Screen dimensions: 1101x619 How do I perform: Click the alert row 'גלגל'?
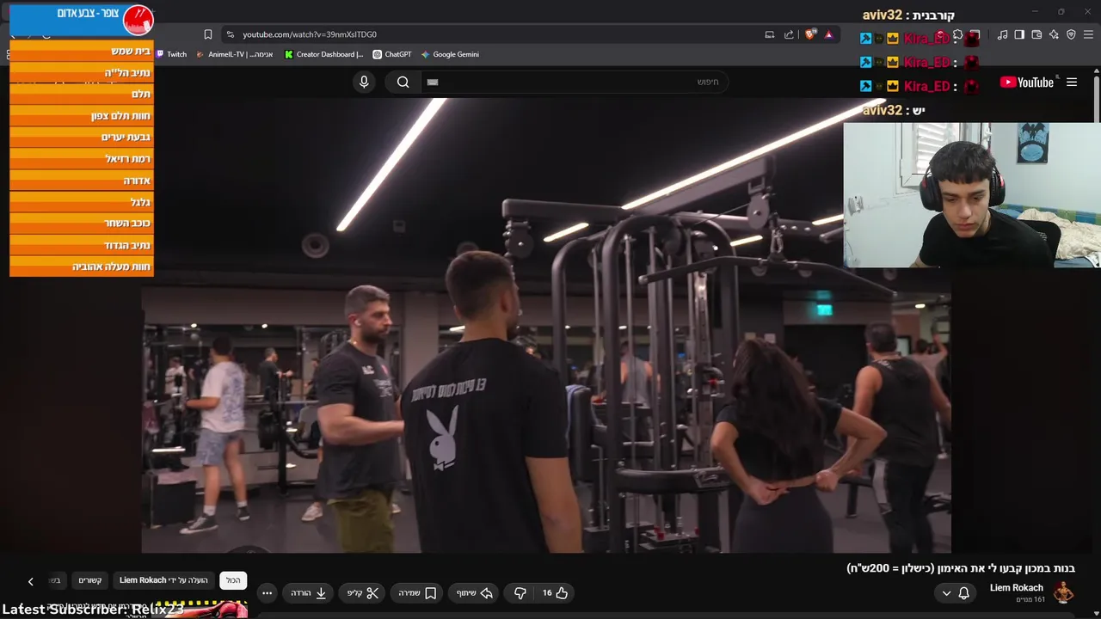pos(82,202)
